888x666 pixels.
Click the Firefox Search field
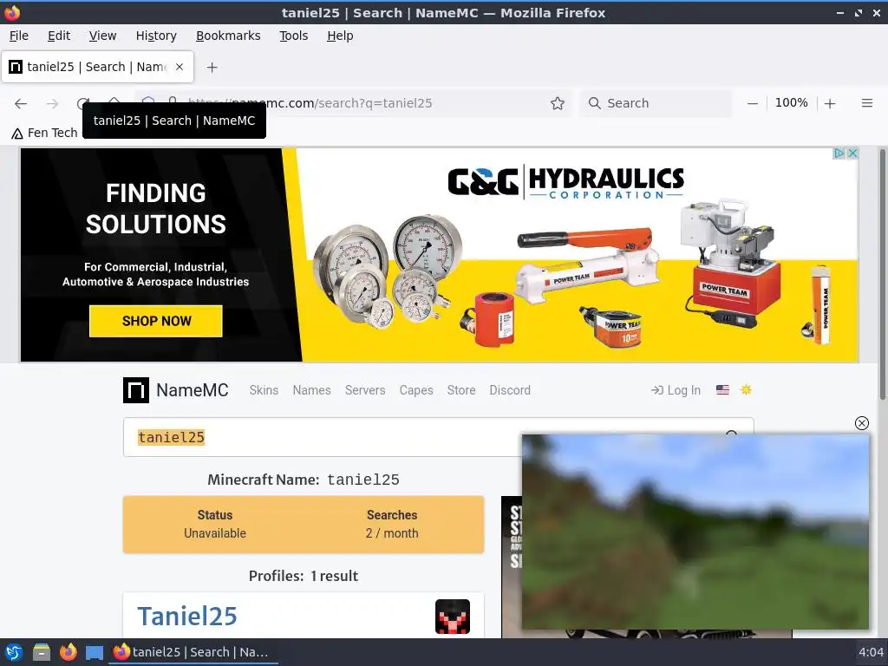[656, 103]
